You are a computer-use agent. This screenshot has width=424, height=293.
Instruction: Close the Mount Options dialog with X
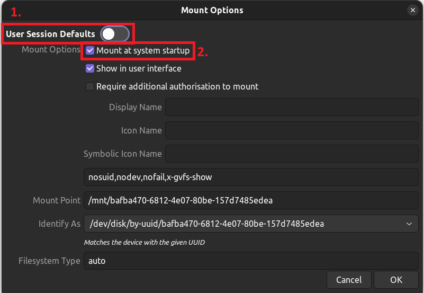click(x=413, y=10)
